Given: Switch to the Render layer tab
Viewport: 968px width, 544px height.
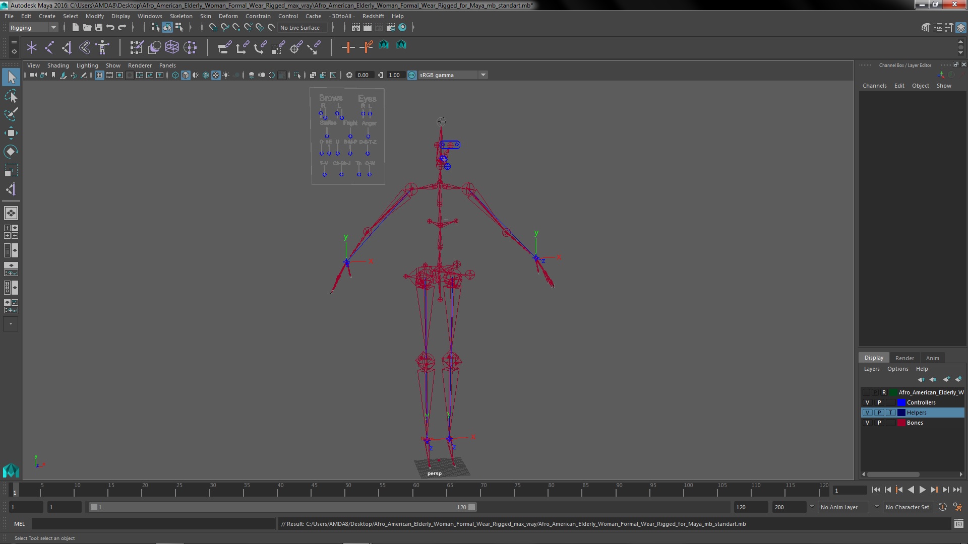Looking at the screenshot, I should point(904,358).
